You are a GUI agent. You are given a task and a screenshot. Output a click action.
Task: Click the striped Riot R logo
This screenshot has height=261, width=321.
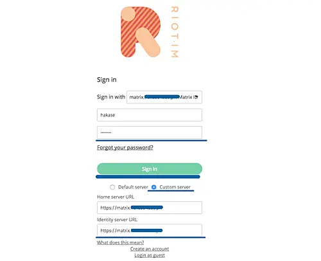[x=141, y=32]
